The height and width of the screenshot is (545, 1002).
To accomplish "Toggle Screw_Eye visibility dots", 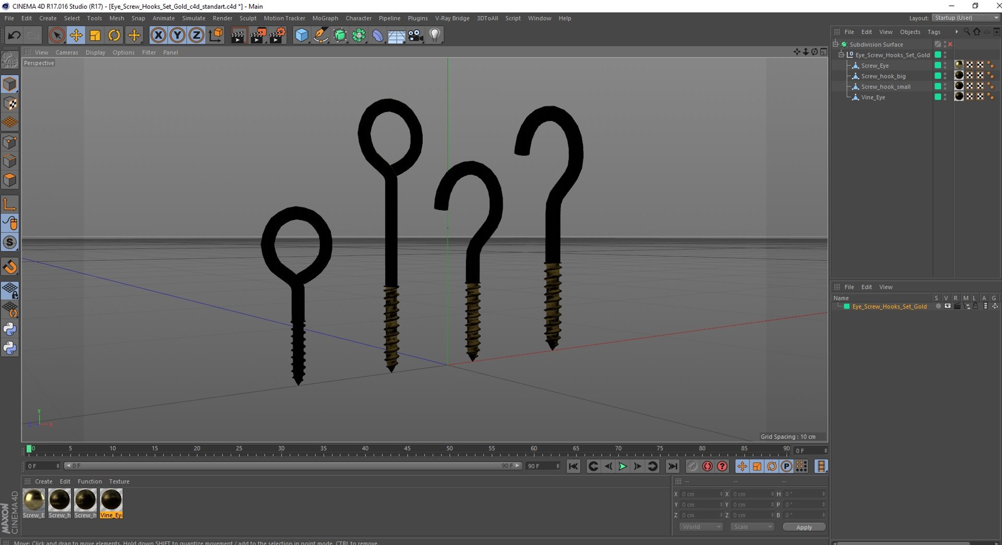I will click(945, 65).
